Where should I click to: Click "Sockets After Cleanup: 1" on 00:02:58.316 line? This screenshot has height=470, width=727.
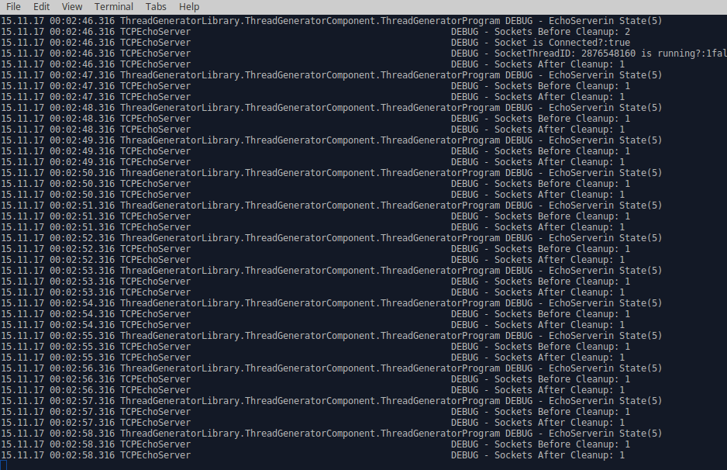[x=559, y=455]
